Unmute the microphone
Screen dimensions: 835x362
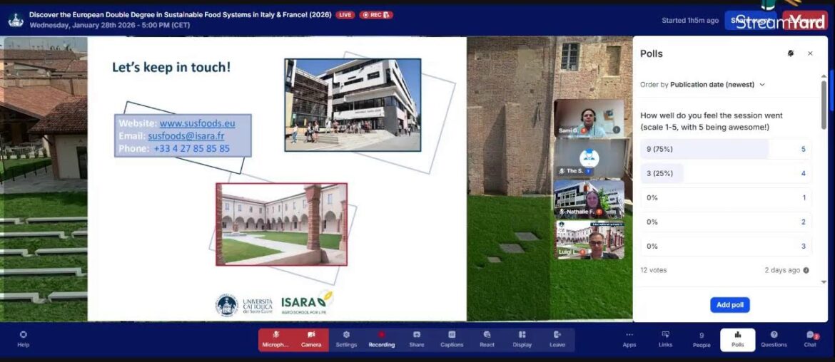click(x=275, y=339)
